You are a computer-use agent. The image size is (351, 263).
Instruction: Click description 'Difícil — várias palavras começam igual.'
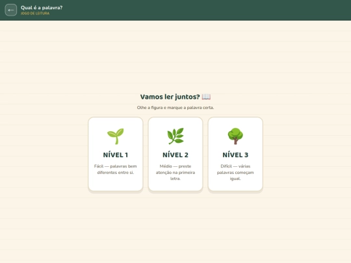pyautogui.click(x=235, y=173)
